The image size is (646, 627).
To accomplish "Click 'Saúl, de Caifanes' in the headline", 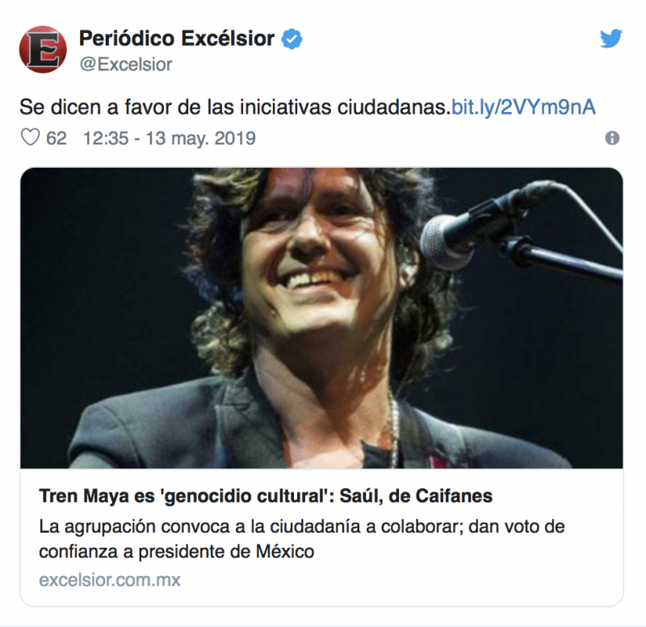I will click(x=416, y=495).
